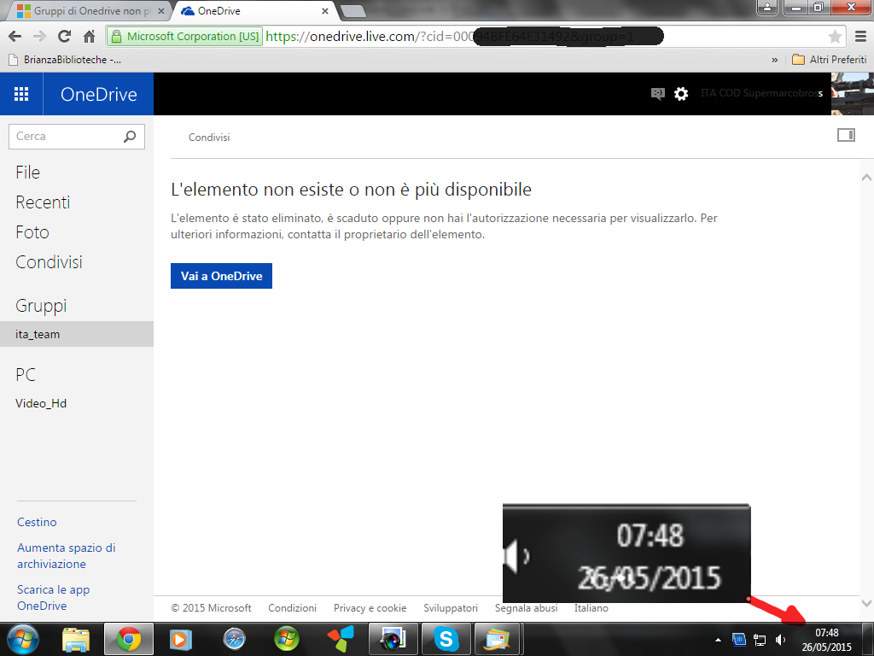Click Segnala abusi footer link
This screenshot has width=874, height=656.
[x=526, y=608]
